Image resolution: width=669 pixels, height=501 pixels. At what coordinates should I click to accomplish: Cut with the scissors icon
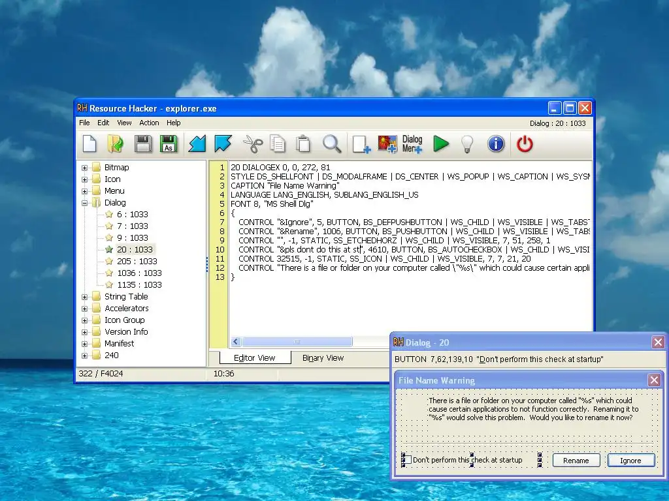(x=253, y=144)
